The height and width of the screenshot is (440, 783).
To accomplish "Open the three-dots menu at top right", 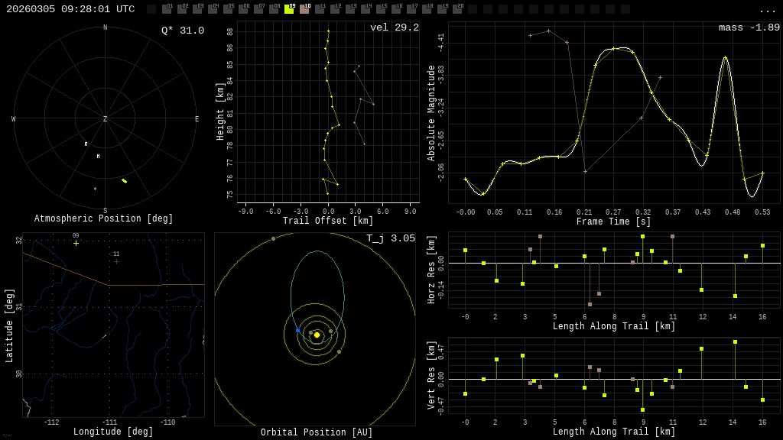I will (767, 11).
